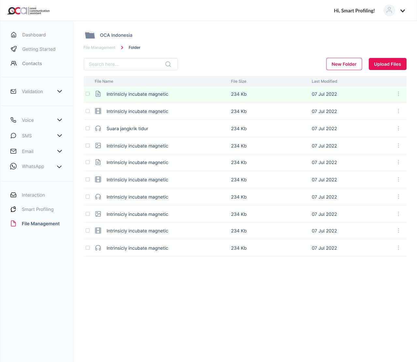Screen dimensions: 417x362
Task: Go to Dashboard in the sidebar
Action: click(x=34, y=35)
